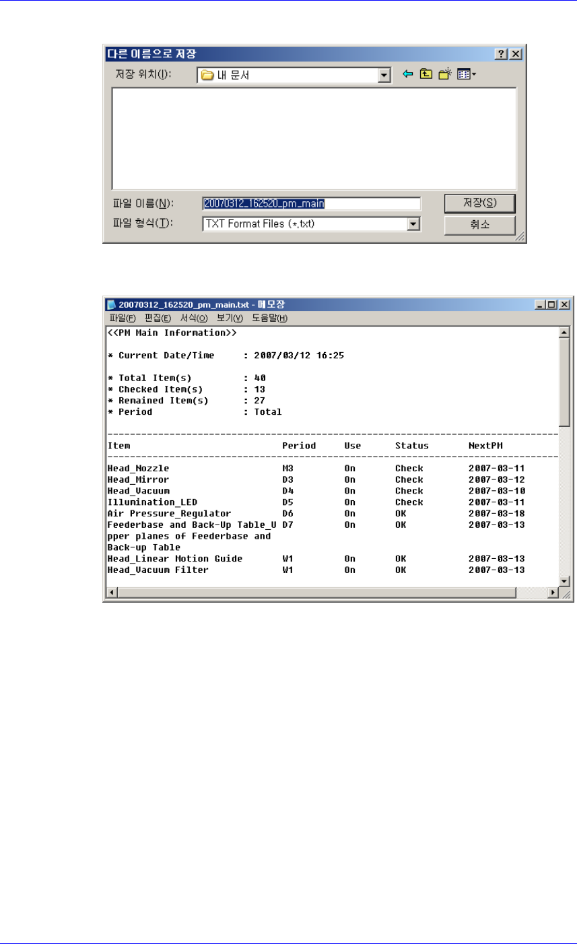
Task: Click the Head_Linear Motion Guide text
Action: click(x=174, y=559)
